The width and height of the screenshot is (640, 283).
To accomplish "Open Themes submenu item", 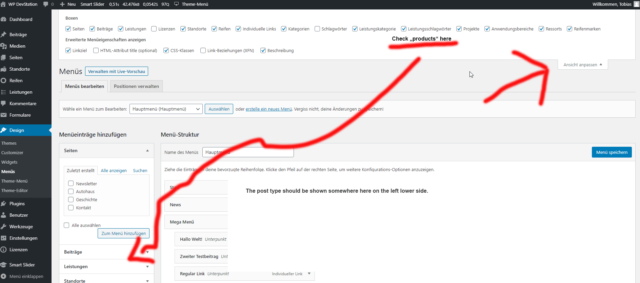I will [x=9, y=143].
